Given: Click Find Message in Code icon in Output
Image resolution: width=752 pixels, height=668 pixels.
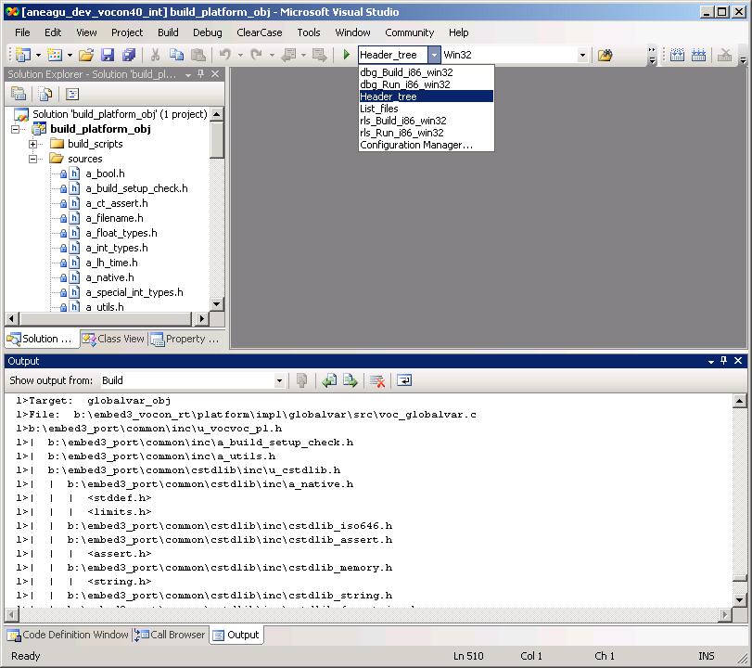Looking at the screenshot, I should pos(301,380).
